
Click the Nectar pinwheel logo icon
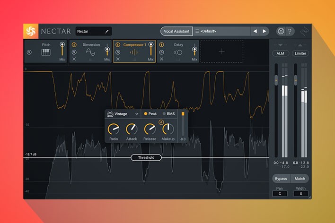click(31, 31)
